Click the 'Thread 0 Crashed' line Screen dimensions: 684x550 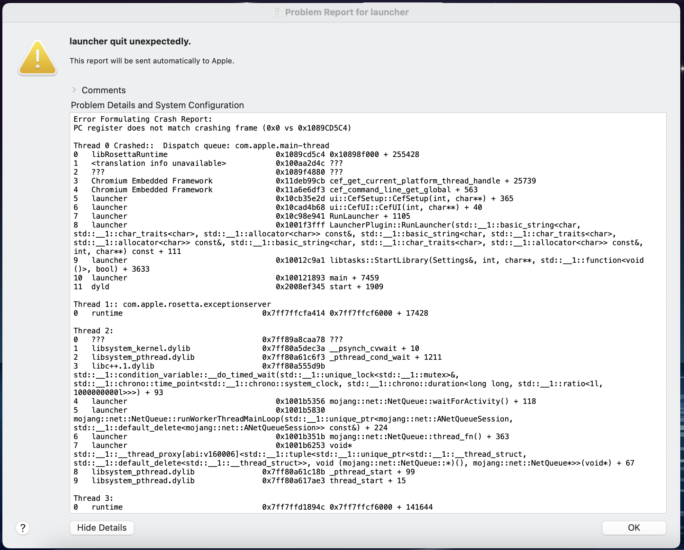click(201, 145)
